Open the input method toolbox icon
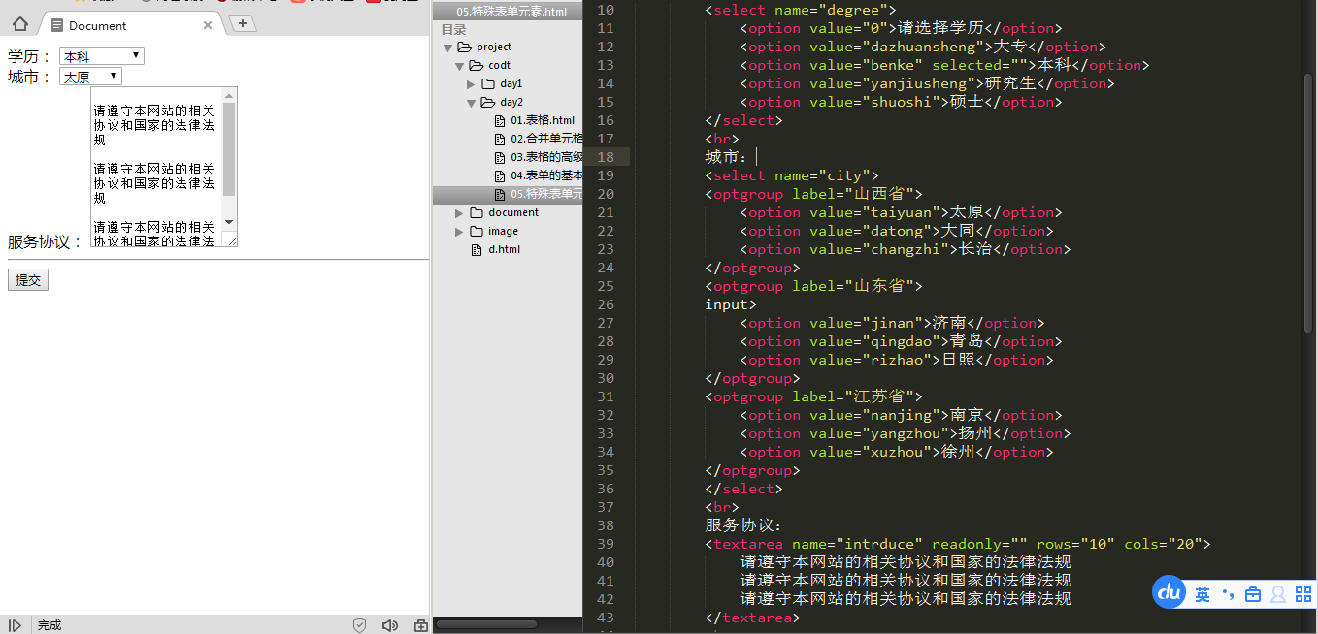 [x=1253, y=594]
